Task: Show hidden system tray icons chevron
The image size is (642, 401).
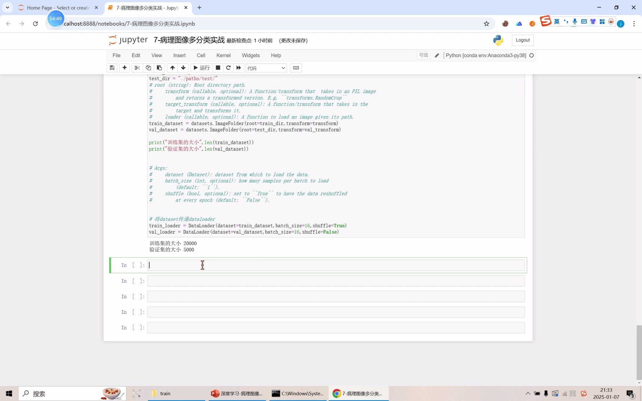Action: [528, 393]
